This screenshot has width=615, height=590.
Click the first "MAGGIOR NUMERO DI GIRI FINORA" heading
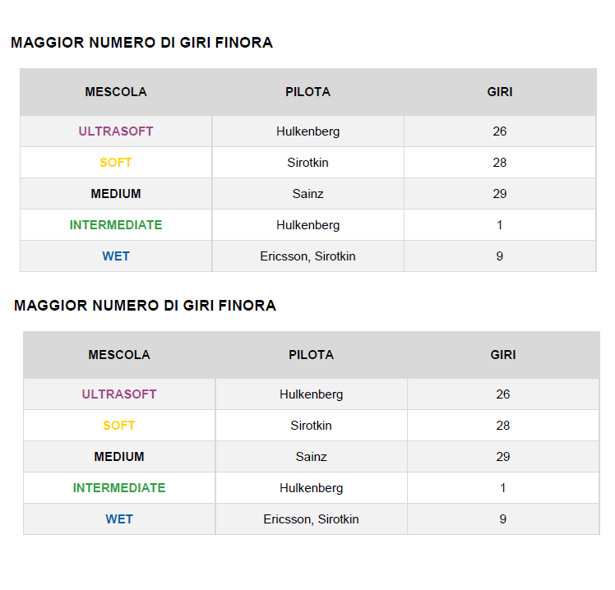[x=141, y=43]
